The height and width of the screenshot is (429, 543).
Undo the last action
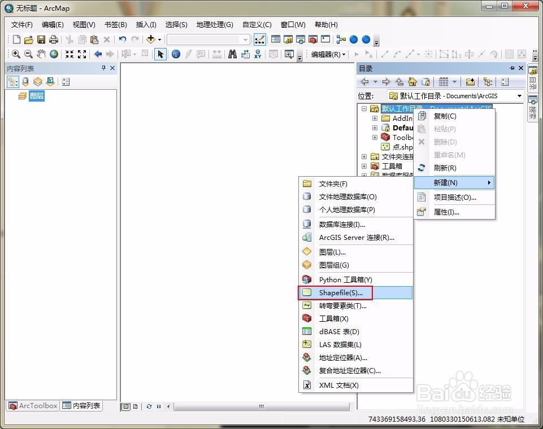[x=122, y=40]
